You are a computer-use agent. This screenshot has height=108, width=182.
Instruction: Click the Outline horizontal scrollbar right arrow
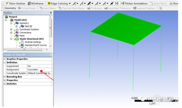tap(47, 50)
